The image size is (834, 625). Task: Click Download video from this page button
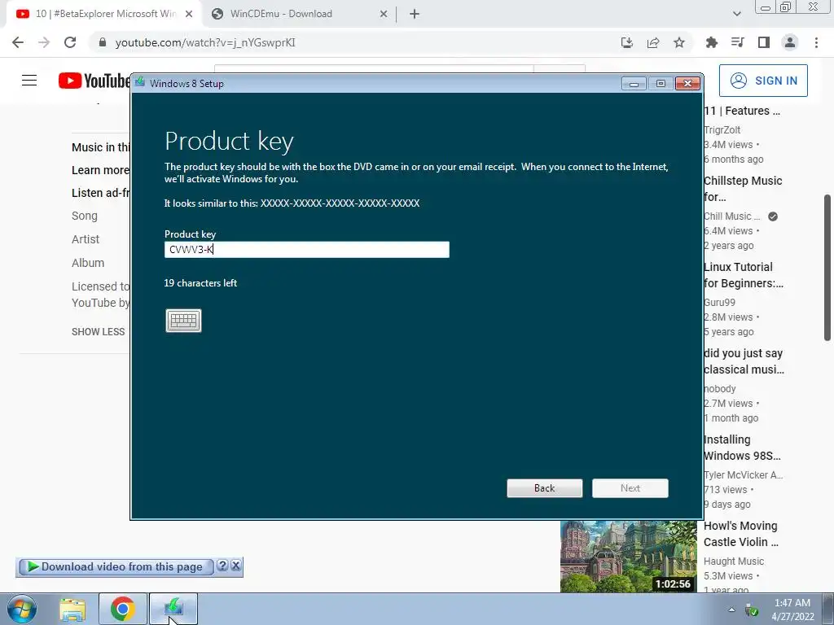[x=116, y=566]
